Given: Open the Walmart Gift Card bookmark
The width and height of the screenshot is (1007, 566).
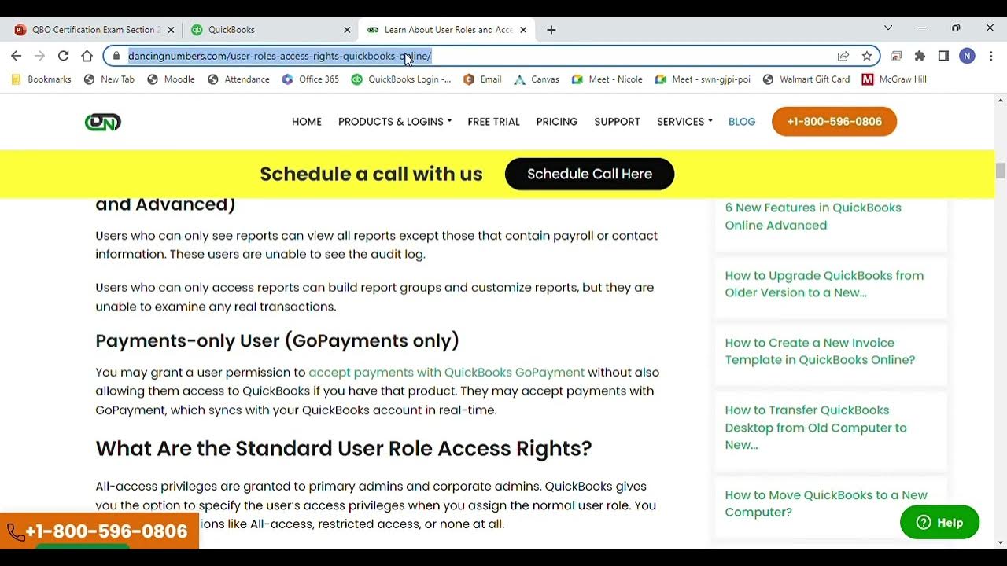Looking at the screenshot, I should click(x=806, y=79).
